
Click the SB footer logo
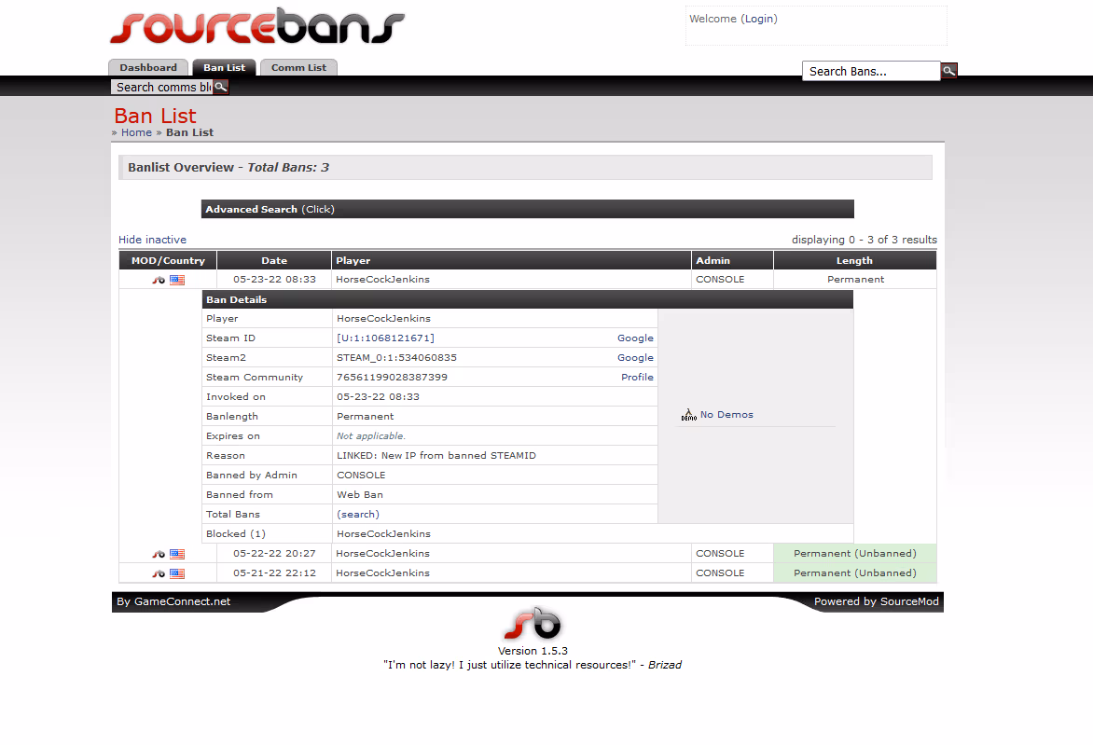(533, 624)
